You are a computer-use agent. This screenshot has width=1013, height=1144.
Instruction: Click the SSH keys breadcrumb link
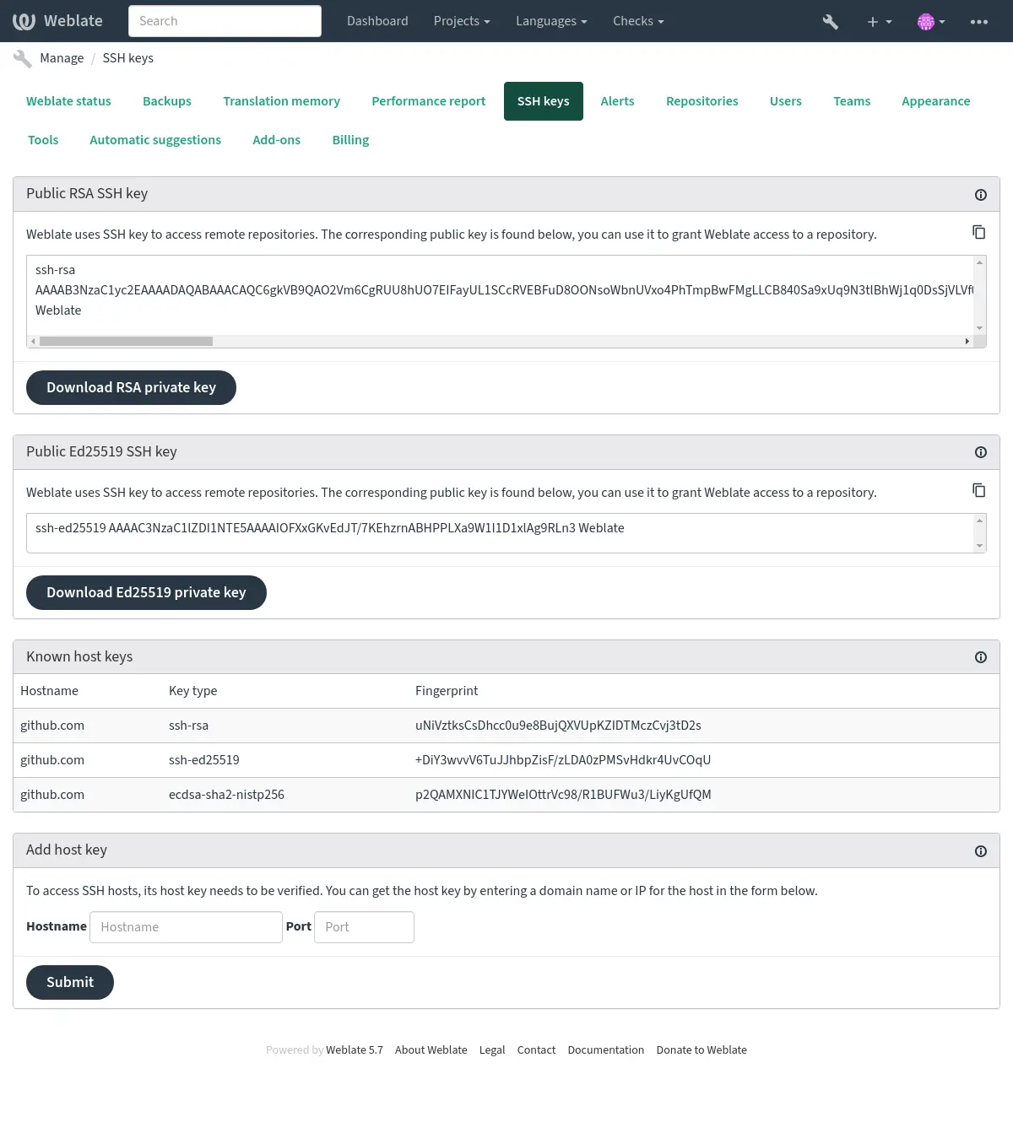[x=128, y=58]
